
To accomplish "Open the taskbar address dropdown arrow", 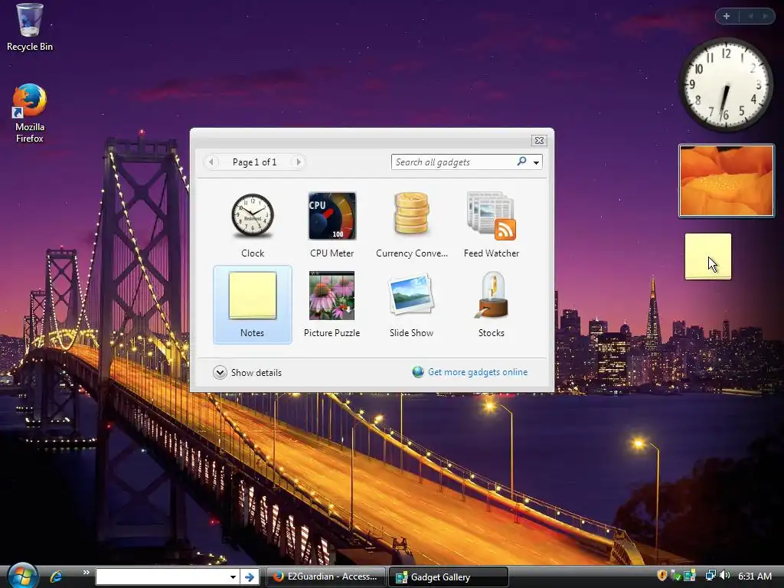I will click(233, 577).
